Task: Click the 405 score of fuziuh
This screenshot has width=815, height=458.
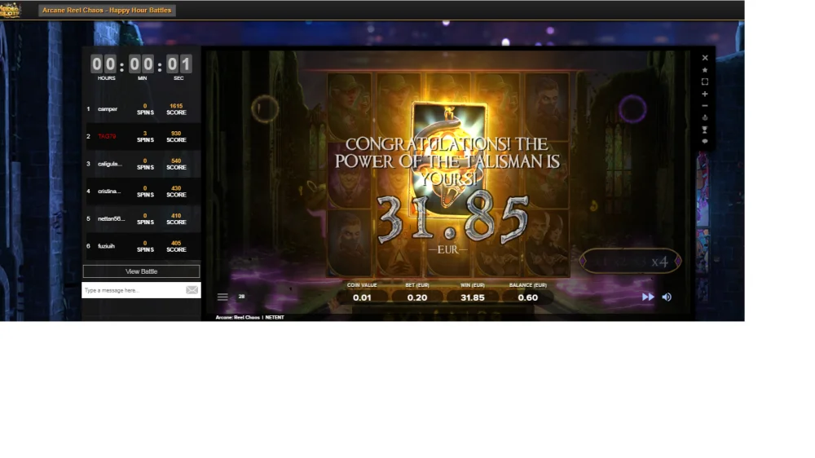Action: pyautogui.click(x=176, y=244)
